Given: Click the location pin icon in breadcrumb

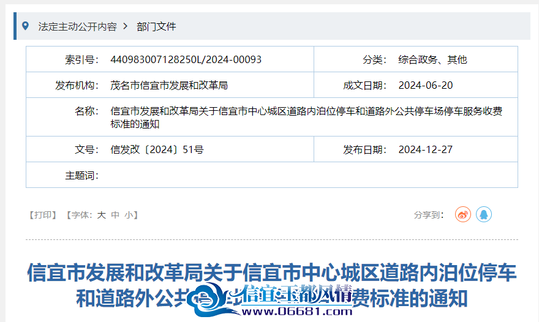Looking at the screenshot, I should tap(25, 26).
